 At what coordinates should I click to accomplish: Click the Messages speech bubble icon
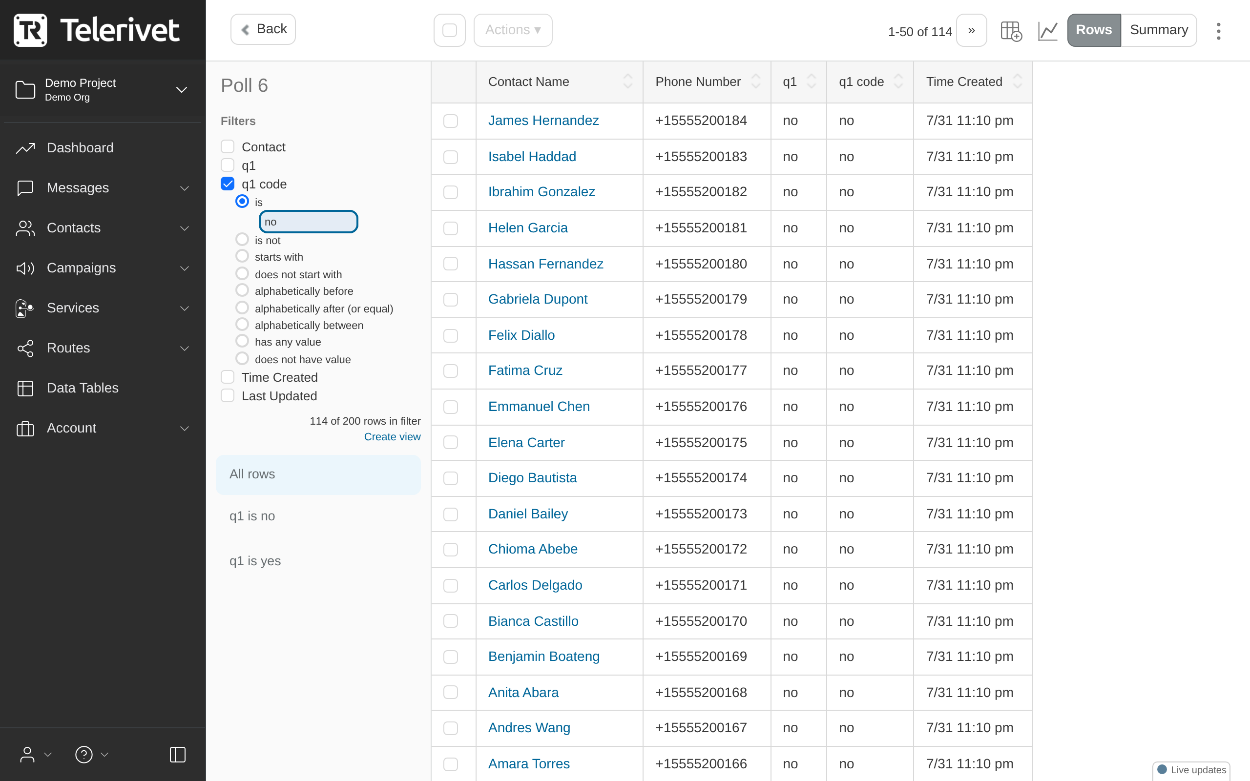pos(25,188)
